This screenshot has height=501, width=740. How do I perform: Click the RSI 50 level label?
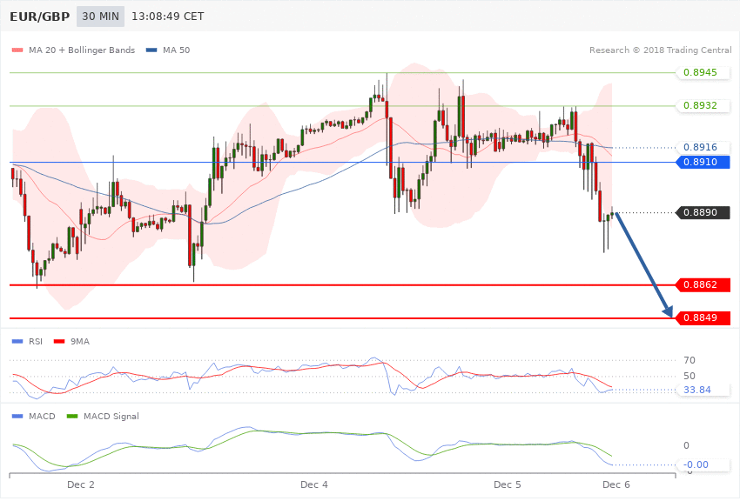689,376
